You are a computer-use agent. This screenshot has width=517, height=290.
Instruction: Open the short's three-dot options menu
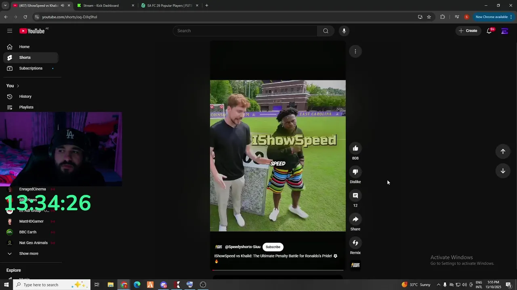(355, 51)
